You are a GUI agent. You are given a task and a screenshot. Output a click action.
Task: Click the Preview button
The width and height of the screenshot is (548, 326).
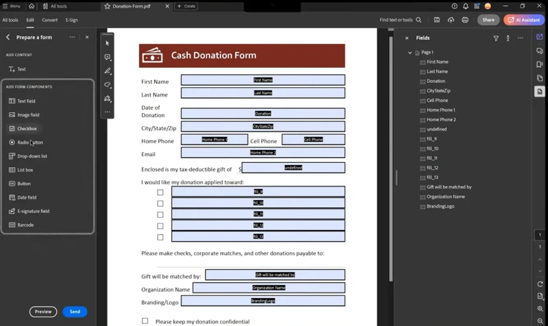[43, 312]
